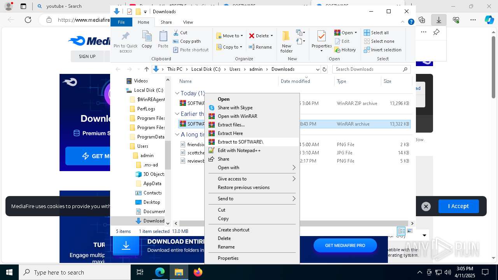Choose Share with Skype
Screen dimensions: 498x280
[x=252, y=108]
